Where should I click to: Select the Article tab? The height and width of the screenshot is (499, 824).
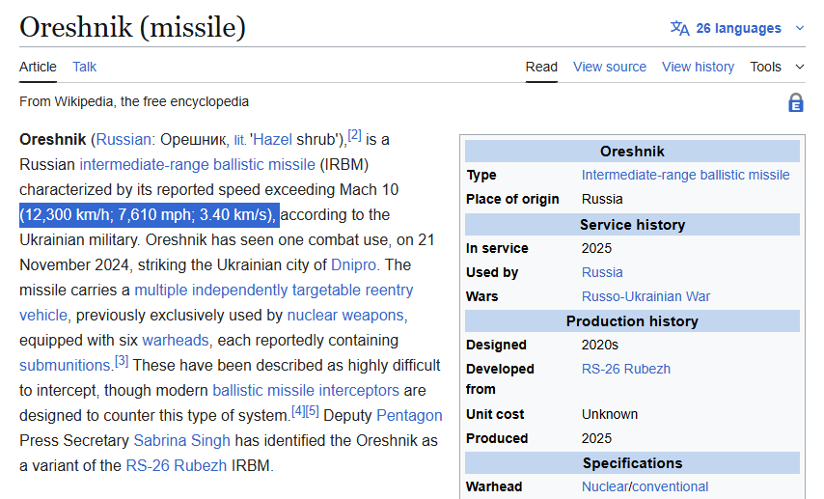coord(38,67)
